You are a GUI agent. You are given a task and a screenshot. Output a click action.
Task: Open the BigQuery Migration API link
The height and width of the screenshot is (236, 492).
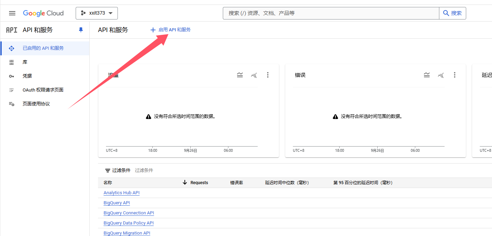click(x=127, y=233)
